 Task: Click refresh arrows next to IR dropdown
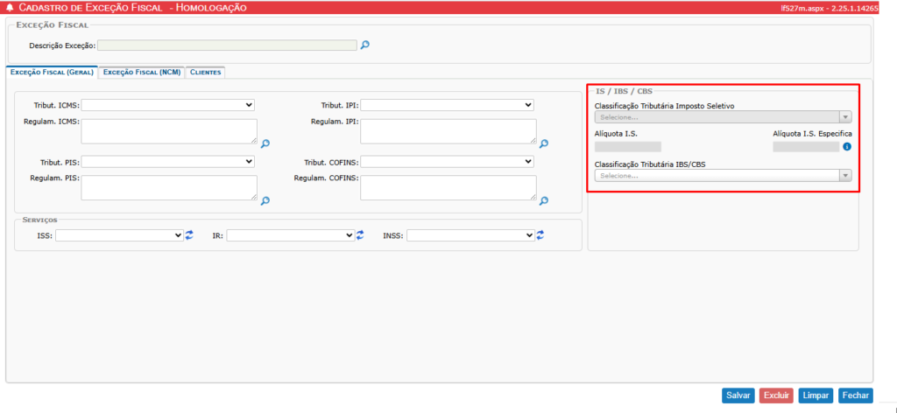tap(360, 235)
